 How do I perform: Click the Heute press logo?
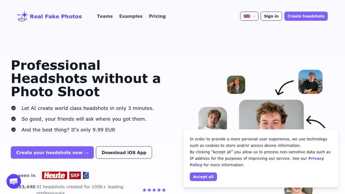tap(54, 175)
